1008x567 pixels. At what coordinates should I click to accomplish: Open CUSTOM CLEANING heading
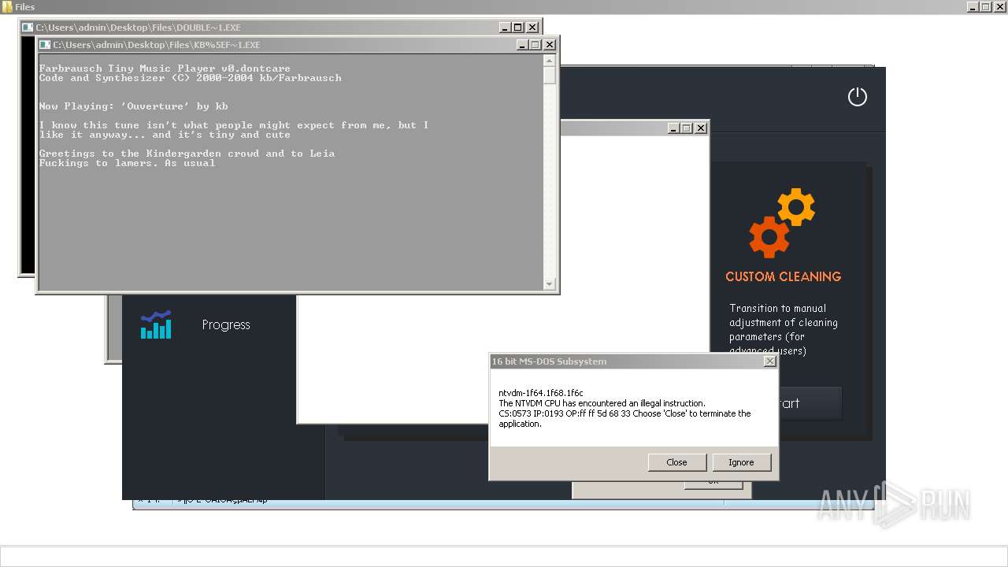(x=783, y=276)
